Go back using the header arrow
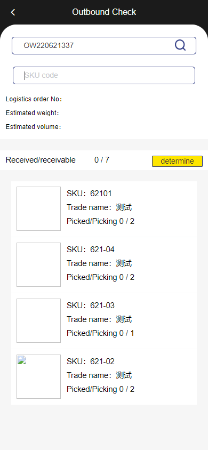The height and width of the screenshot is (450, 208). (13, 12)
